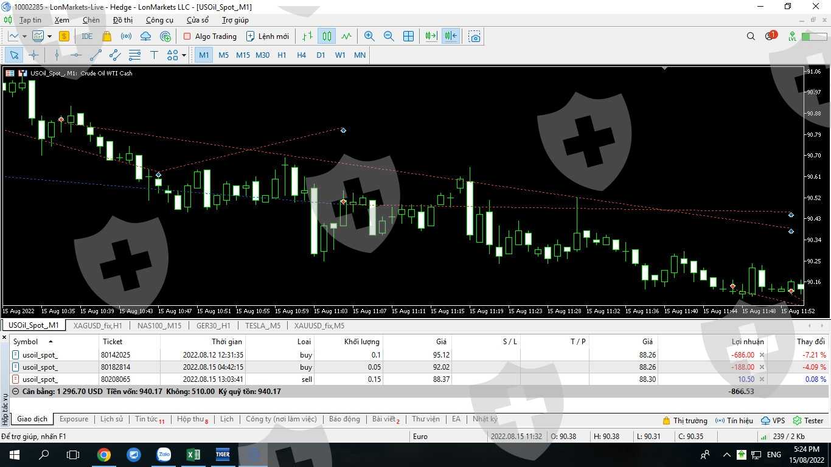
Task: Open the Tester button in toolbox
Action: tap(808, 421)
